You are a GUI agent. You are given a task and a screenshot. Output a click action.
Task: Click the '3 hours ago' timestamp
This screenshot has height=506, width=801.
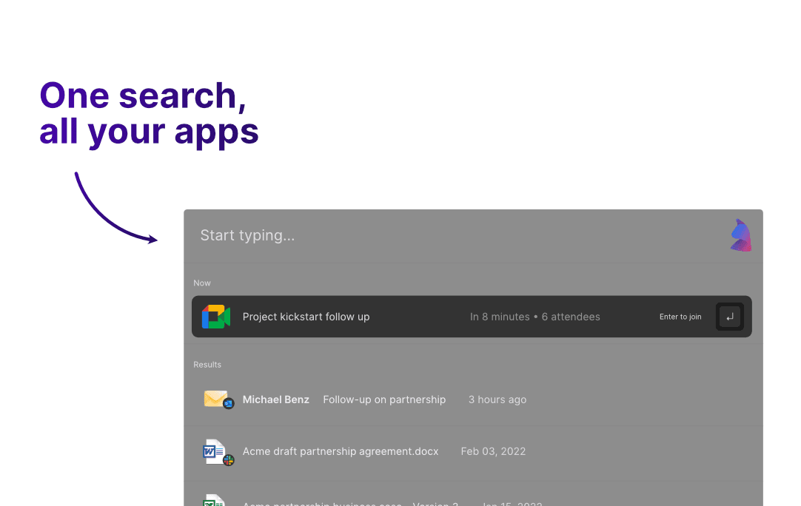[497, 399]
